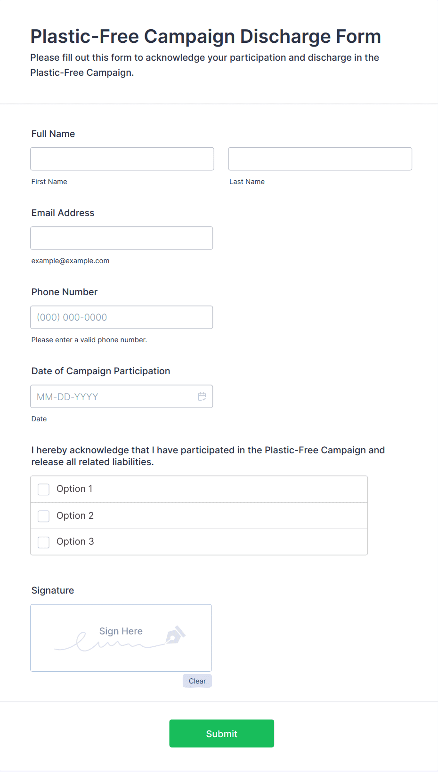Click the Signature section label
The width and height of the screenshot is (438, 772).
[53, 590]
